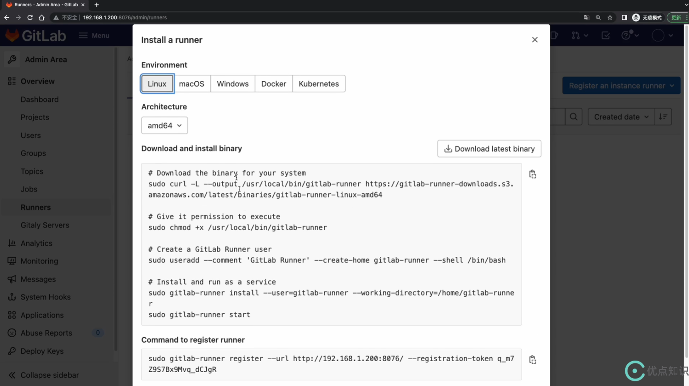
Task: Open Deploy Keys in the sidebar
Action: 42,351
